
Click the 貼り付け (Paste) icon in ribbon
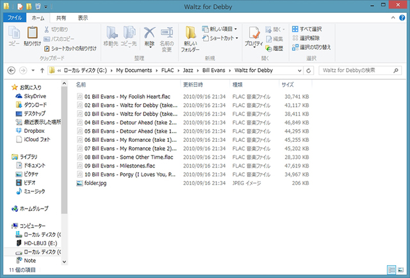coord(32,35)
